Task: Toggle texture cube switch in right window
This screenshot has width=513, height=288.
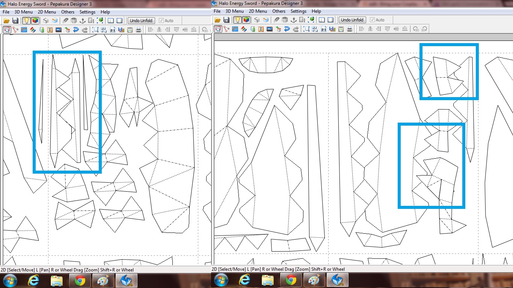Action: point(246,20)
